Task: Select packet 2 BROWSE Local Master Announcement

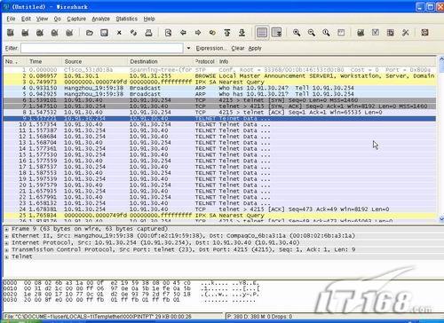Action: [220, 76]
